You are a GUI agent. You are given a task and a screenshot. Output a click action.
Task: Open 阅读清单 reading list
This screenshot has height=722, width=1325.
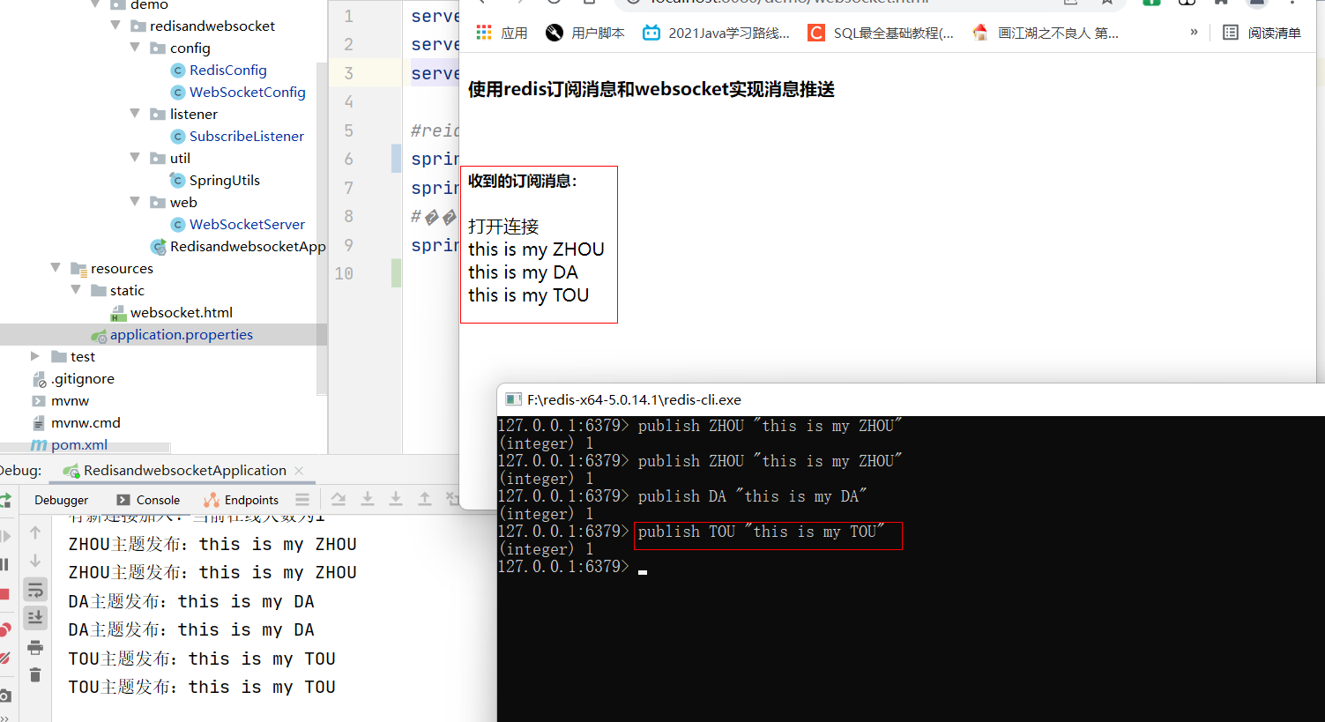1262,33
